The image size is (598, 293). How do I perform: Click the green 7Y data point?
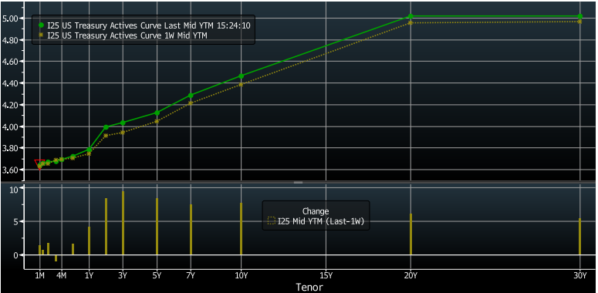coord(191,96)
